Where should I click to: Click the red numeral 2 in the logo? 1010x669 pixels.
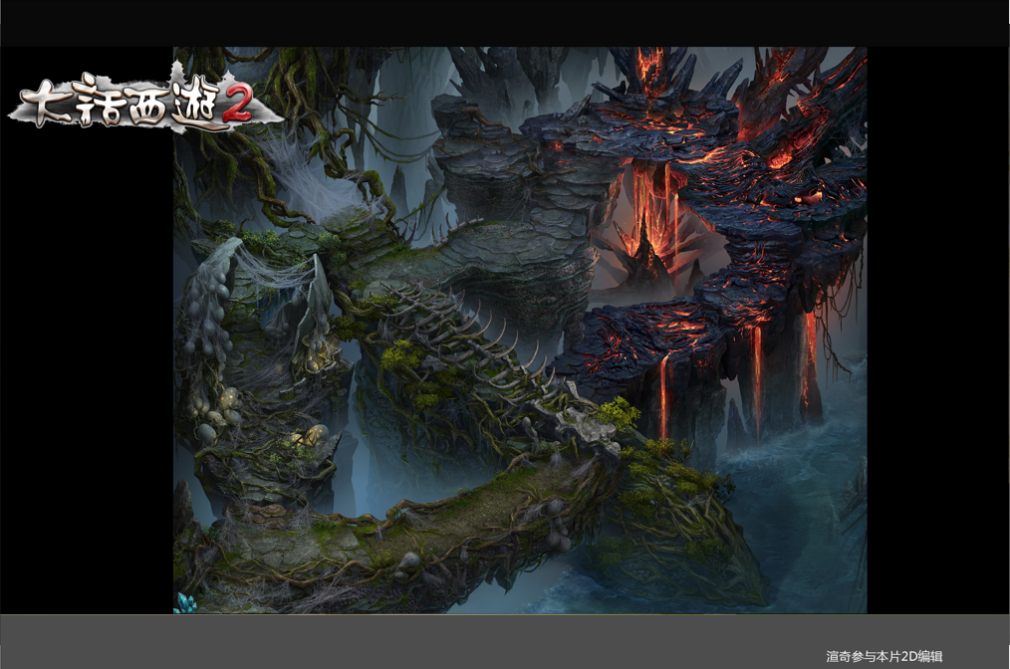237,106
